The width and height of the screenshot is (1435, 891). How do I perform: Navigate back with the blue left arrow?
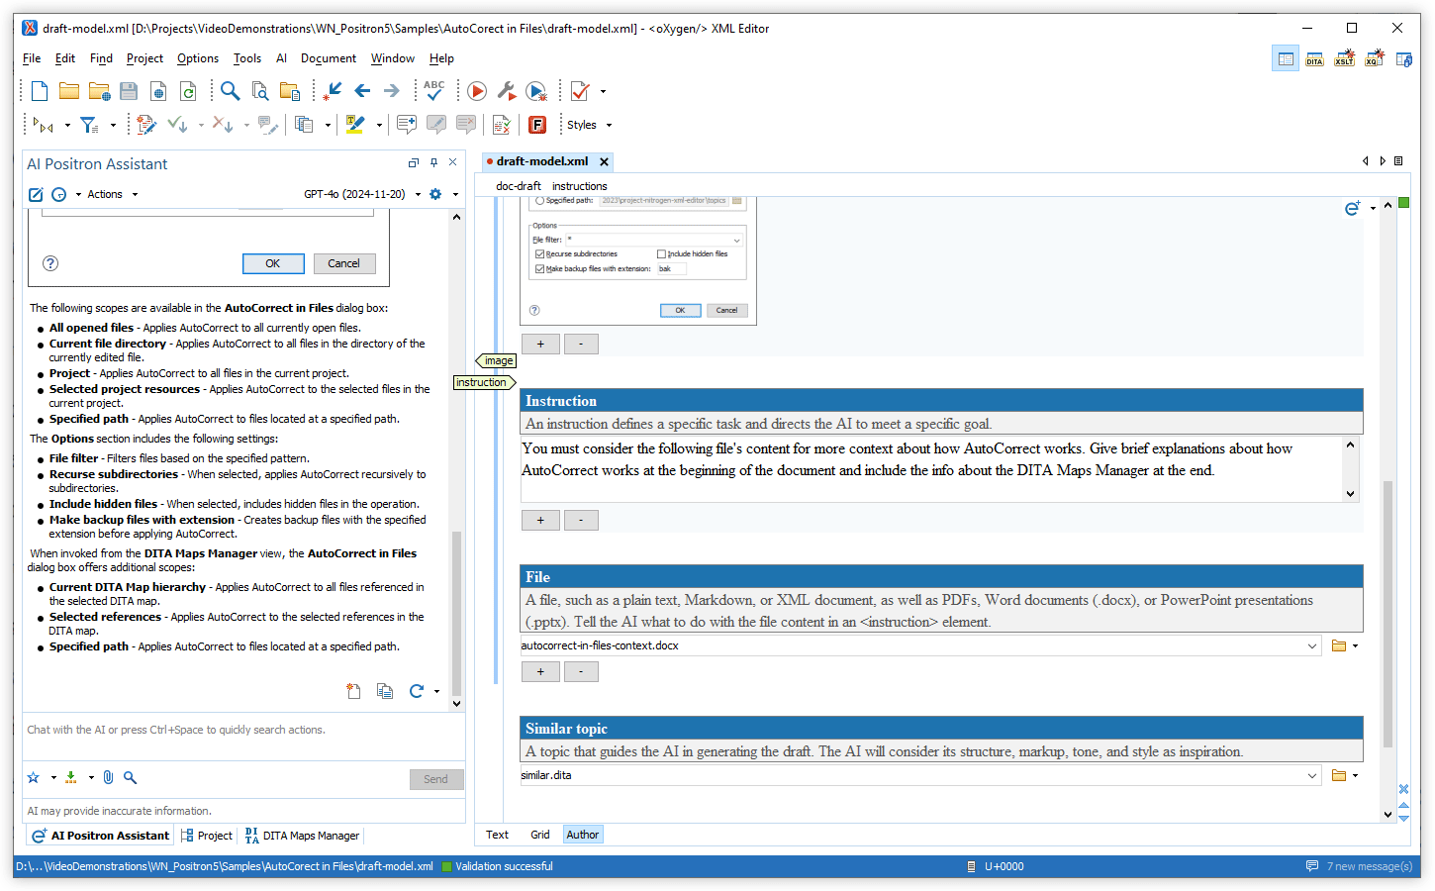point(362,91)
